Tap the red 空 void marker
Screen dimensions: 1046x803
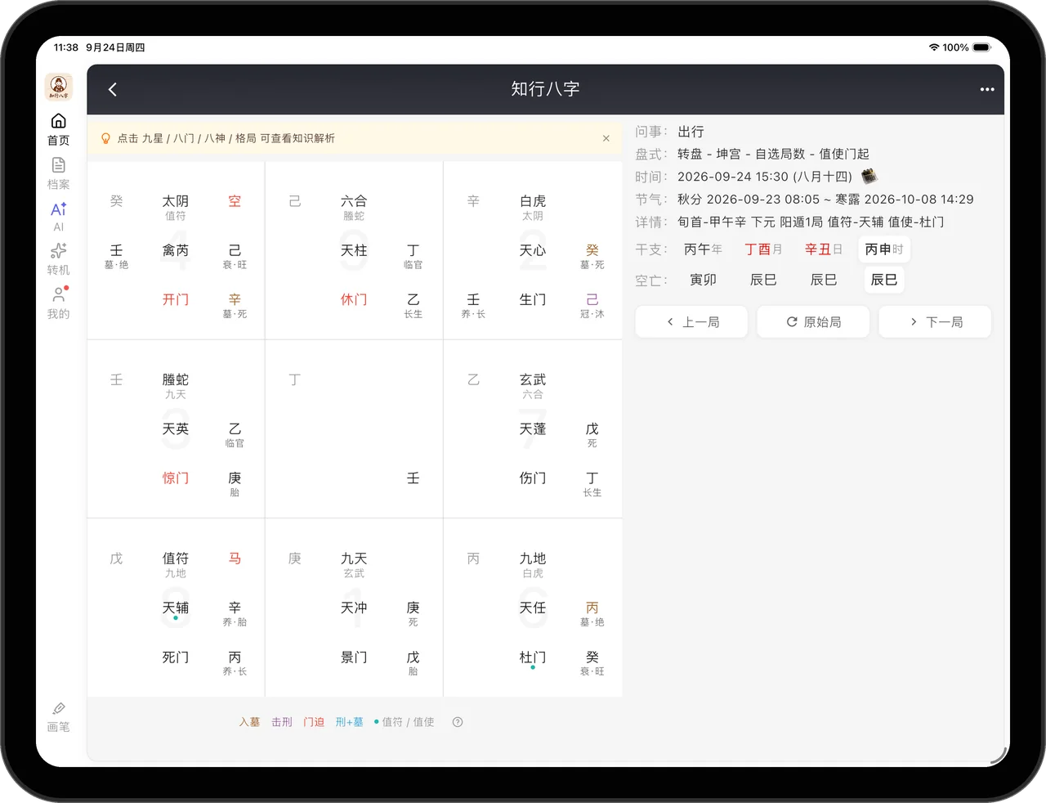click(x=235, y=201)
